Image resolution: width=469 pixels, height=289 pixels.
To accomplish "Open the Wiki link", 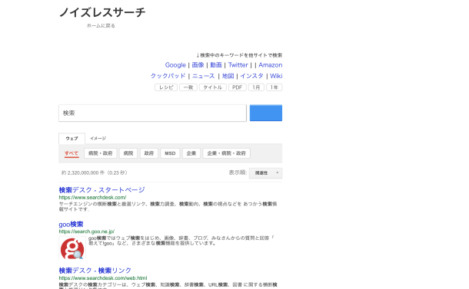I will click(276, 76).
